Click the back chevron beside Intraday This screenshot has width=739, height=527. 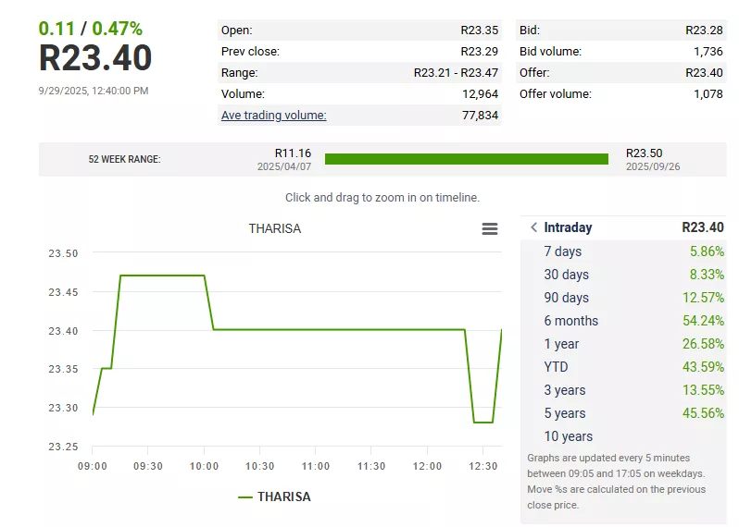pos(533,227)
